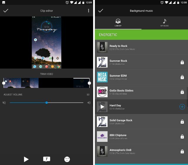
Task: Tap the image notification icon in the status bar
Action: coord(4,3)
